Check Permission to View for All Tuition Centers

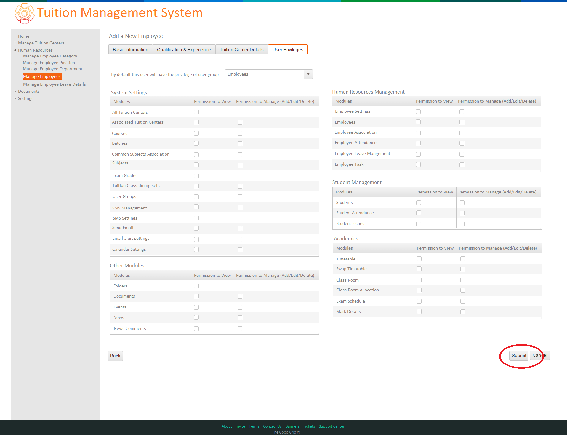196,112
